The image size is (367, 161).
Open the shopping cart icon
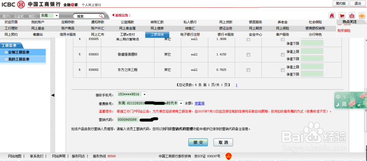tap(342, 15)
